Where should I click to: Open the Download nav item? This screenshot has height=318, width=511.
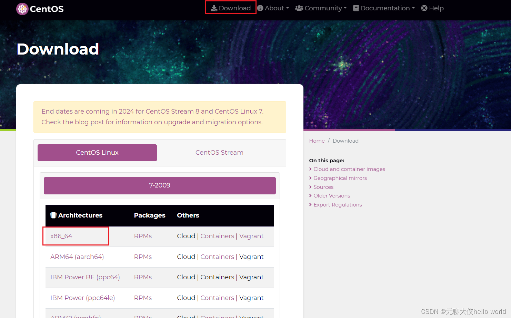coord(231,8)
